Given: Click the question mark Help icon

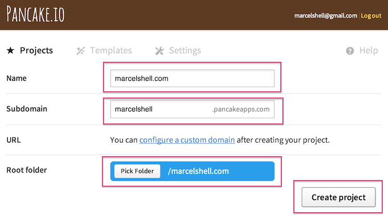Looking at the screenshot, I should pos(350,51).
